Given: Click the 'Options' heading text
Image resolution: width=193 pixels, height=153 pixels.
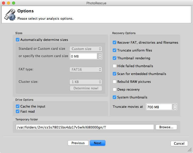Looking at the screenshot, I should click(x=25, y=11).
